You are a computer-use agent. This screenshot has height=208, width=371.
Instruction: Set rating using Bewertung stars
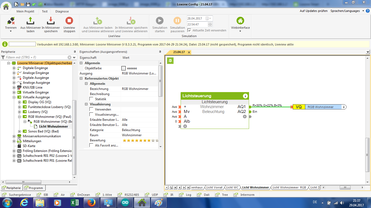[140, 140]
